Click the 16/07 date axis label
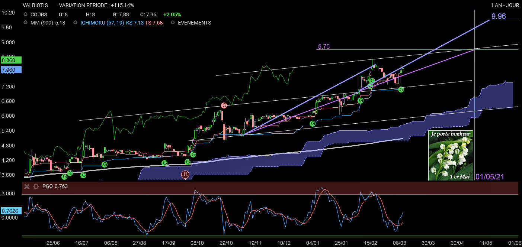Image resolution: width=522 pixels, height=247 pixels. [x=82, y=243]
